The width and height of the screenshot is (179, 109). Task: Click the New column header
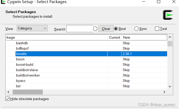[144, 38]
